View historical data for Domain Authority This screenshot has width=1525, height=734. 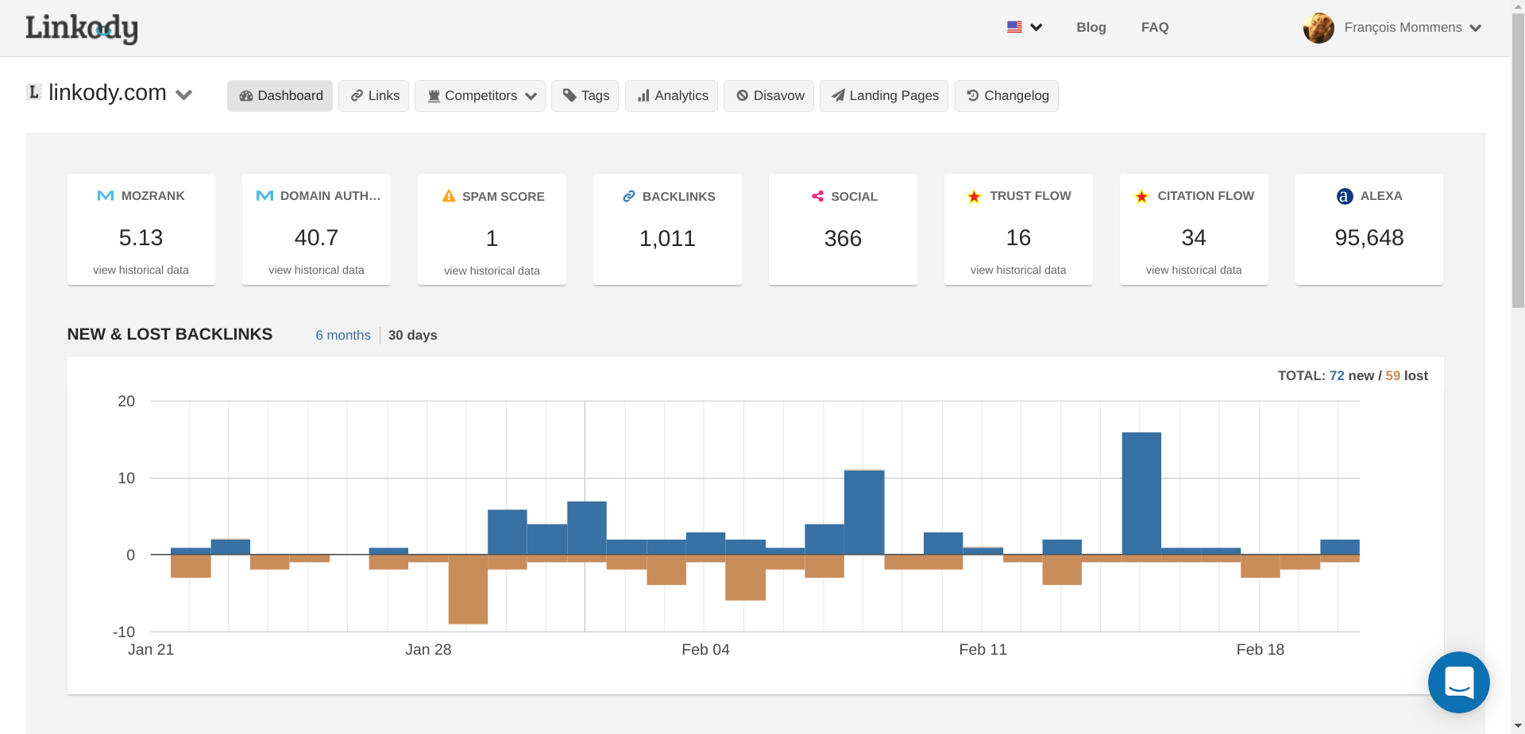coord(317,270)
